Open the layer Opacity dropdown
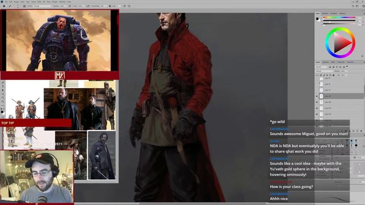The height and width of the screenshot is (205, 365). click(344, 71)
